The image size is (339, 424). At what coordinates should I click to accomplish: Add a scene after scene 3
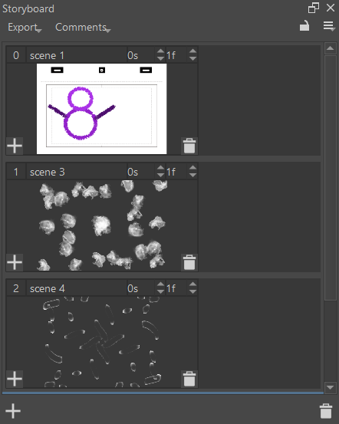click(15, 262)
